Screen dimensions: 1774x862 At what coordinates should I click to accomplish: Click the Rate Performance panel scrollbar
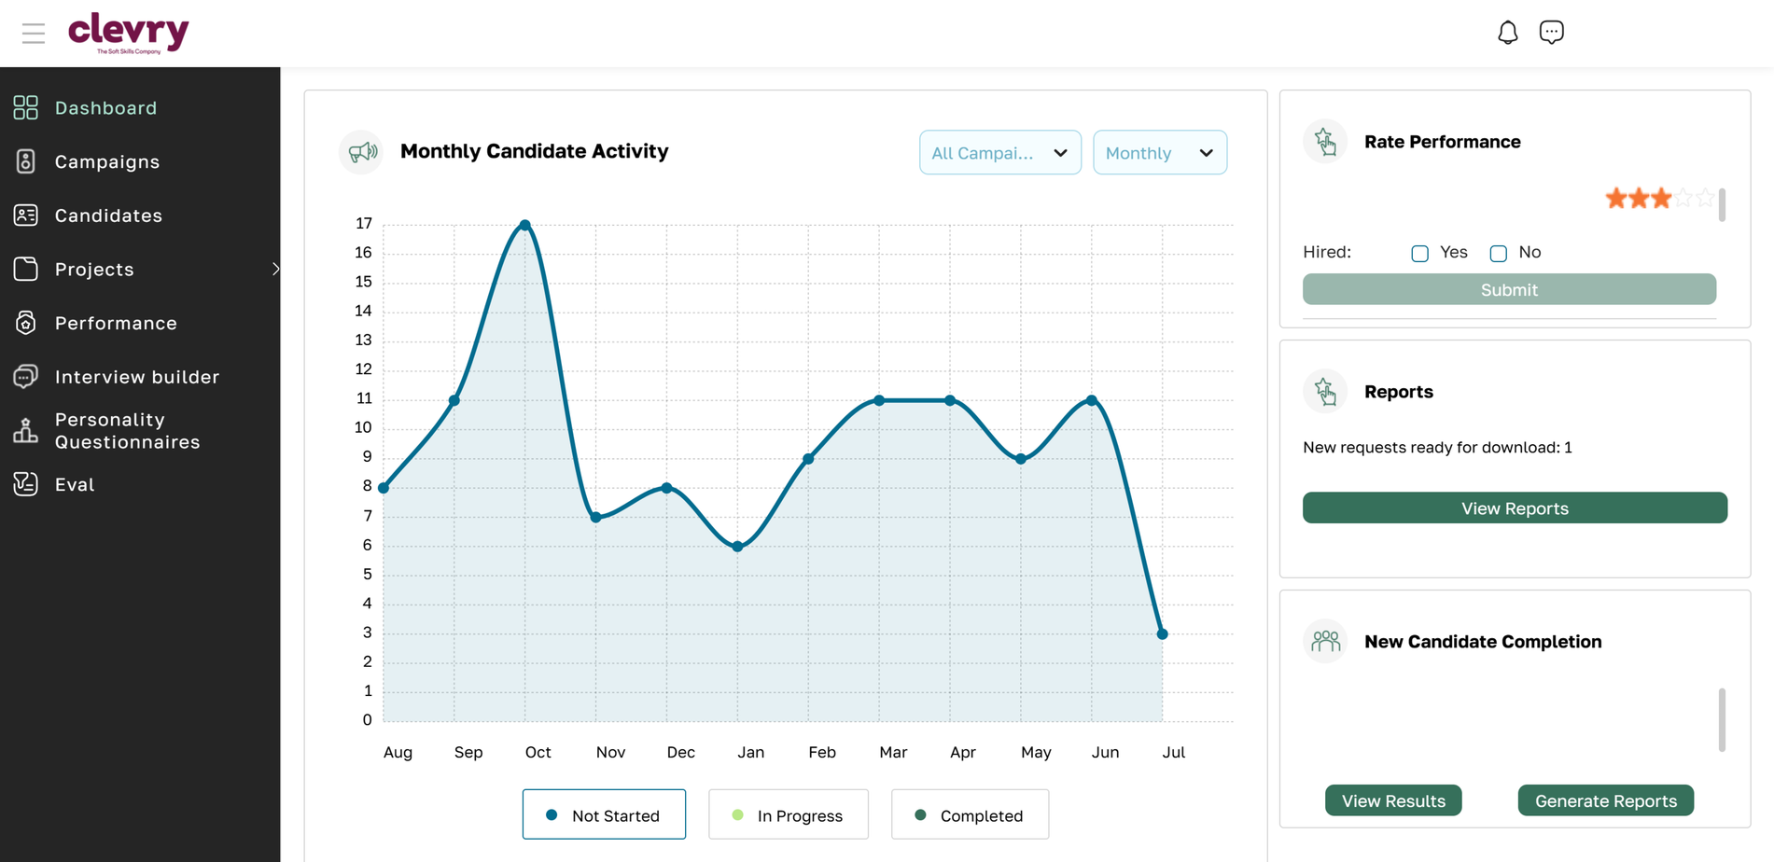point(1722,204)
